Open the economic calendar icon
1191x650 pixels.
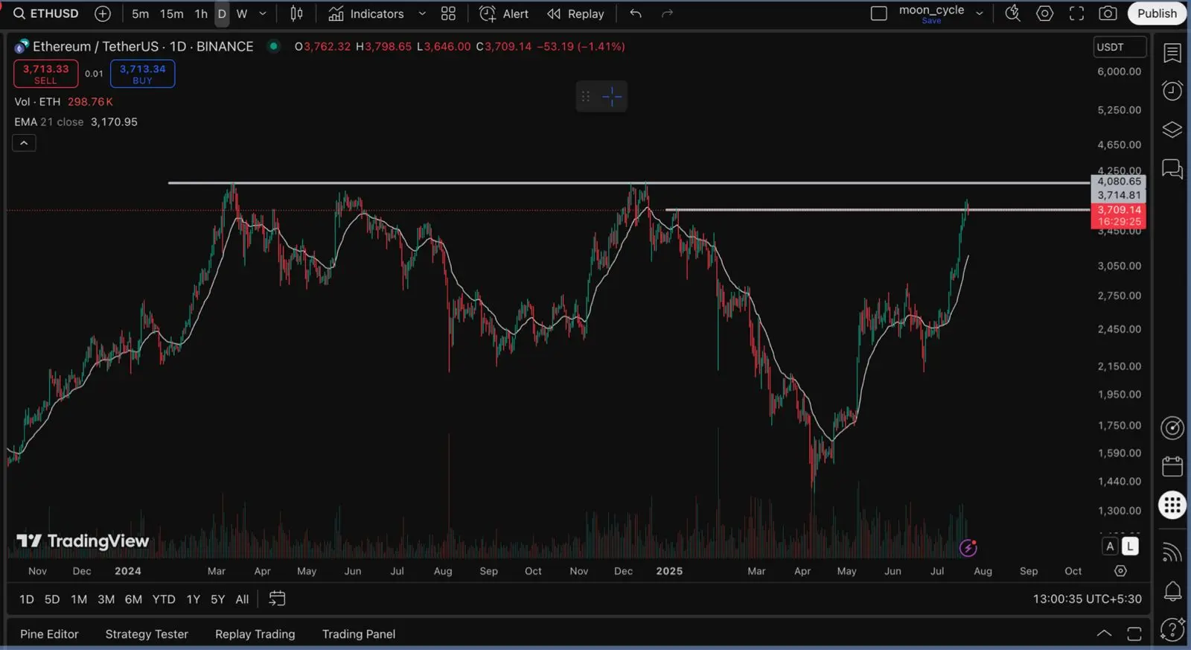click(x=1172, y=467)
